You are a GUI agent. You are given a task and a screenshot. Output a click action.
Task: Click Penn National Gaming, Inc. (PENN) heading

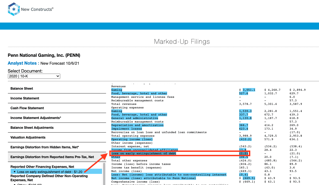click(44, 55)
